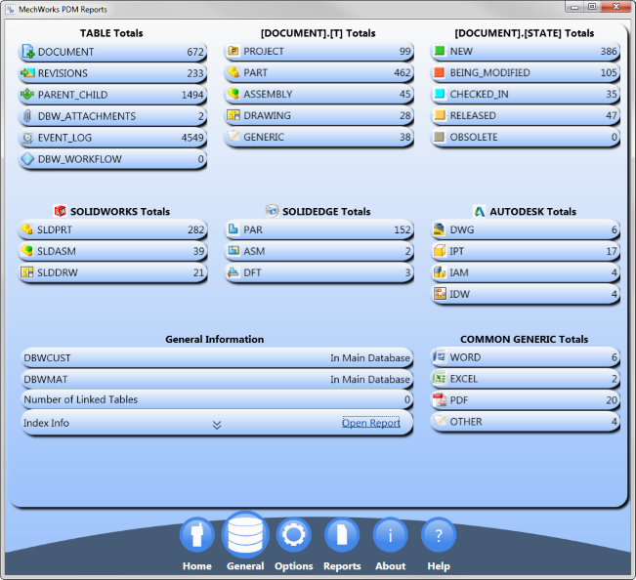The width and height of the screenshot is (636, 580).
Task: Click the orange RELEASED state swatch
Action: [x=440, y=115]
